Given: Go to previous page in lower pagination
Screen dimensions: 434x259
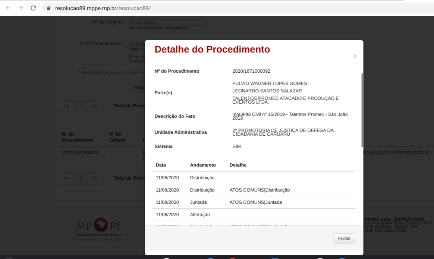Looking at the screenshot, I should [66, 178].
